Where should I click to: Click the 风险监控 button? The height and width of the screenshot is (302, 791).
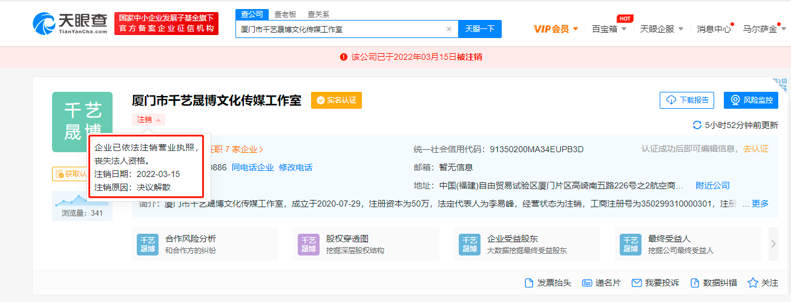pyautogui.click(x=750, y=100)
